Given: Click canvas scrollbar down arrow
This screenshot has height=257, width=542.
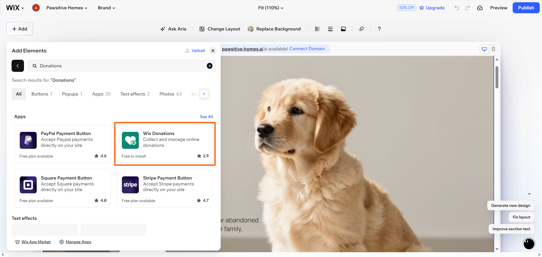Looking at the screenshot, I should point(497,249).
